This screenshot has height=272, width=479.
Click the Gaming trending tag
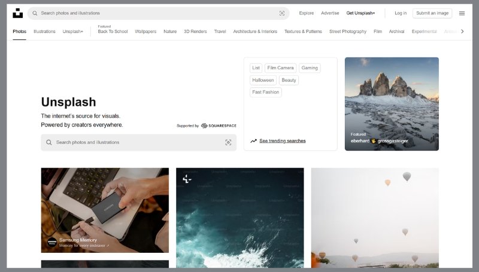pos(310,68)
